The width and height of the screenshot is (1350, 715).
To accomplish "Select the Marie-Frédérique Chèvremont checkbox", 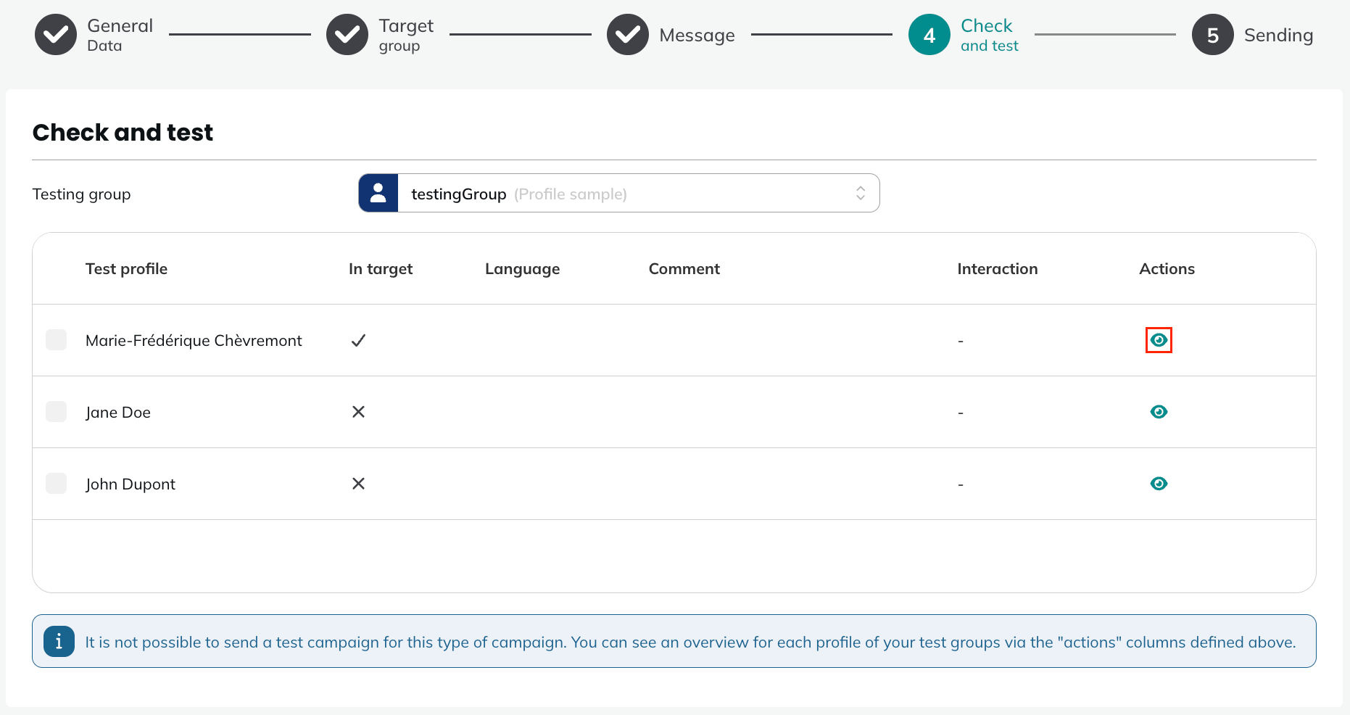I will (56, 339).
